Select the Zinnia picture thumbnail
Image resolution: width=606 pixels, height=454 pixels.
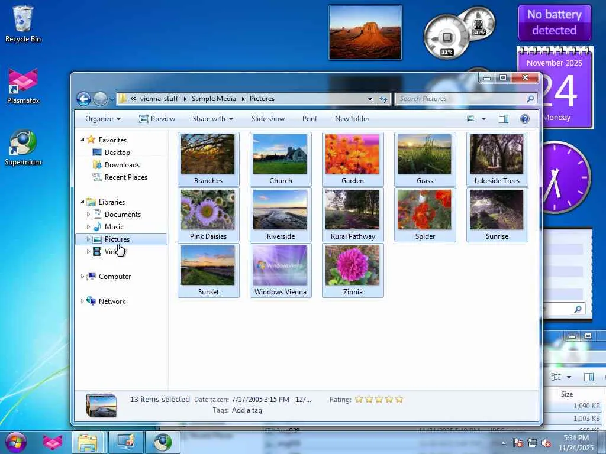point(353,270)
